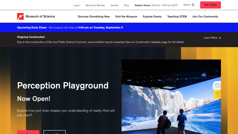The image size is (238, 134).
Task: Click Learn More in construction notice
Action: [210, 38]
